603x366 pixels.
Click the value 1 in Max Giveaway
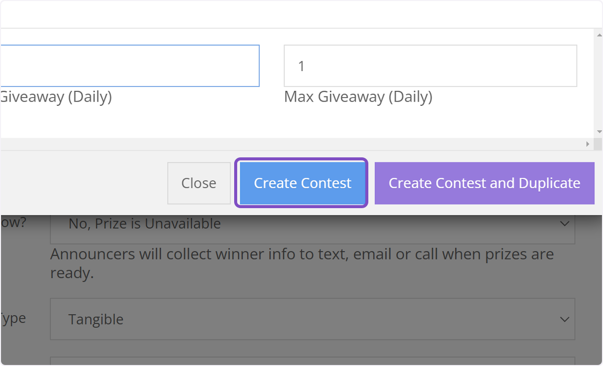tap(300, 66)
